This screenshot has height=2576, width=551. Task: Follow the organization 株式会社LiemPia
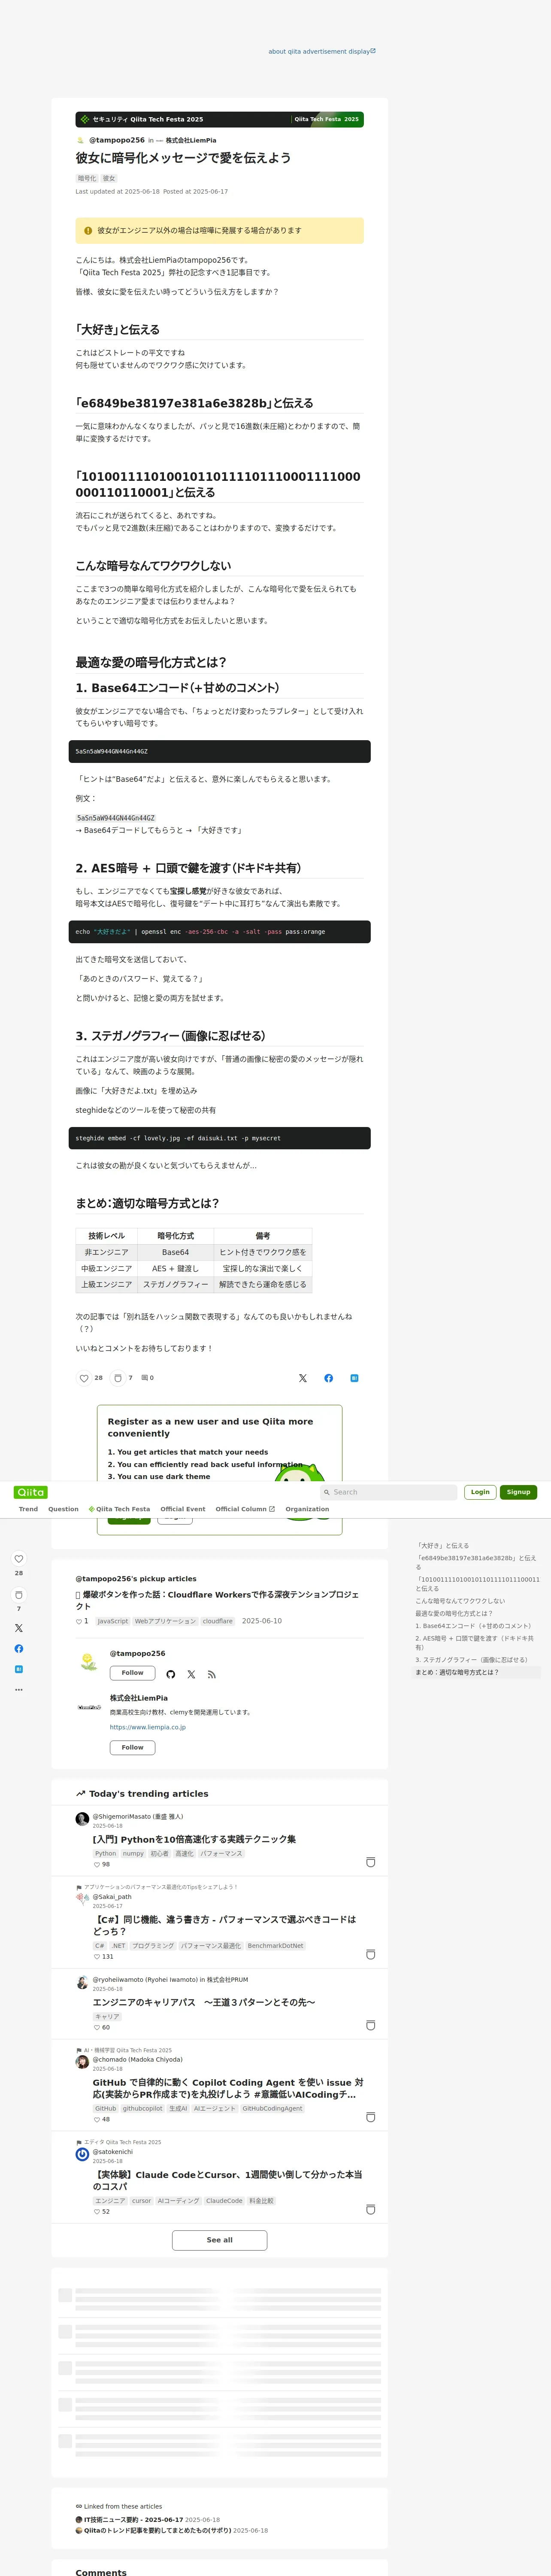(x=132, y=1748)
